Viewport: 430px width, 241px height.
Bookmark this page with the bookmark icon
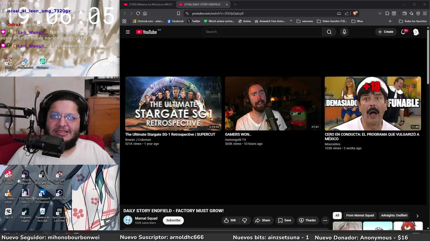tap(178, 13)
